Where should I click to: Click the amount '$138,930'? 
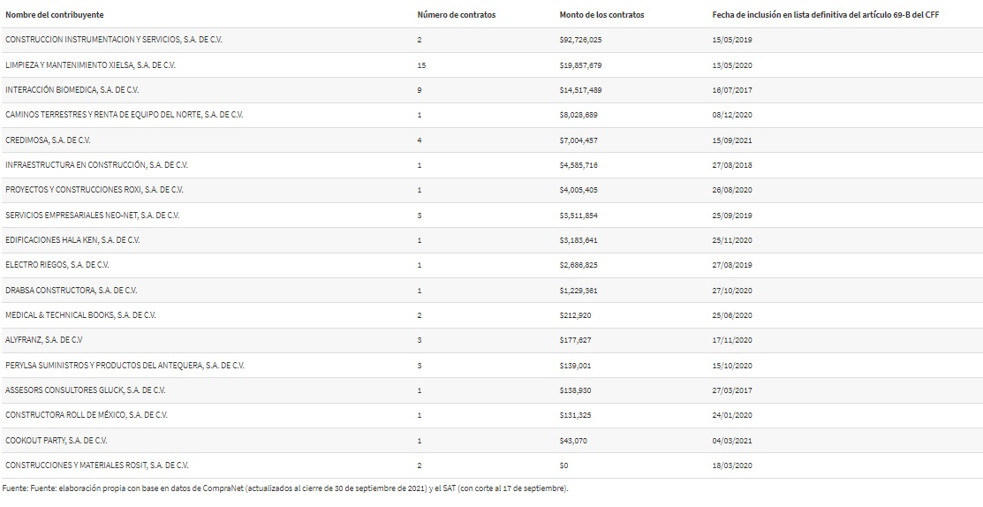[x=576, y=390]
